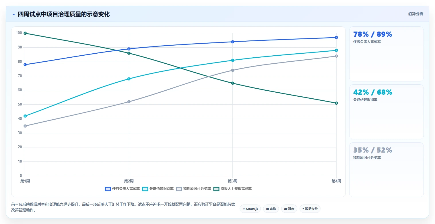Click the week 4 point at 51 on green line
Viewport: 435px width, 224px height.
[336, 103]
